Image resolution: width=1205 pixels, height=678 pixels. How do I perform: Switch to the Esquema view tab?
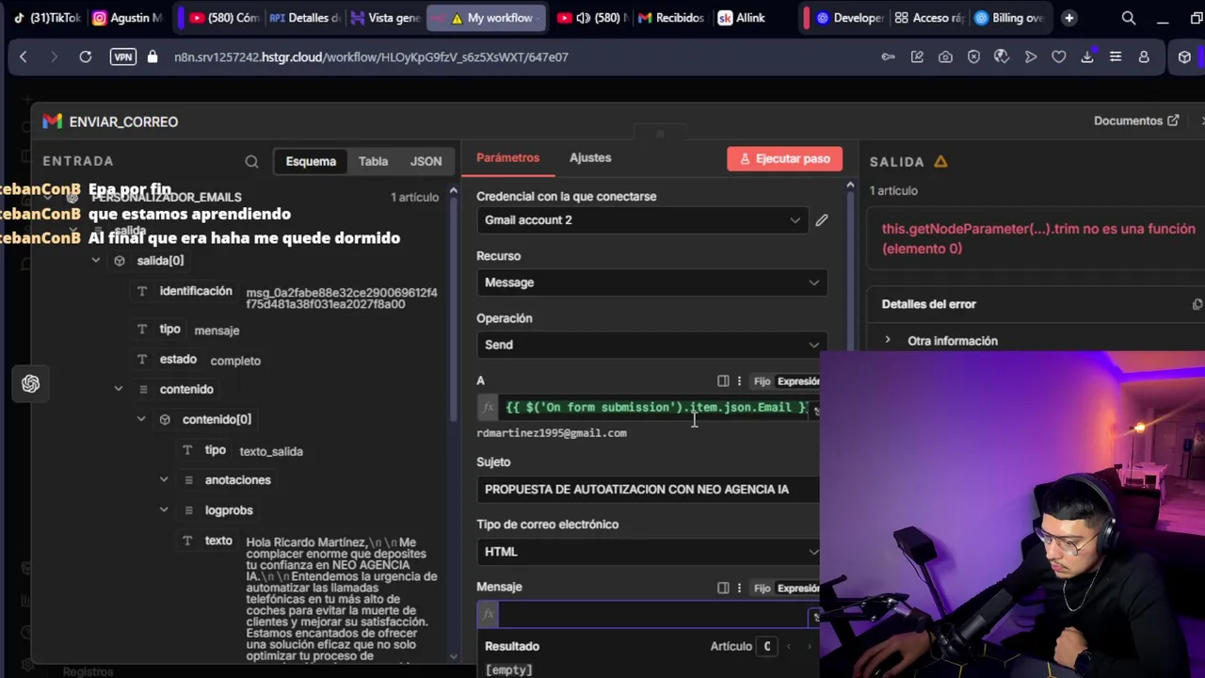[x=311, y=161]
